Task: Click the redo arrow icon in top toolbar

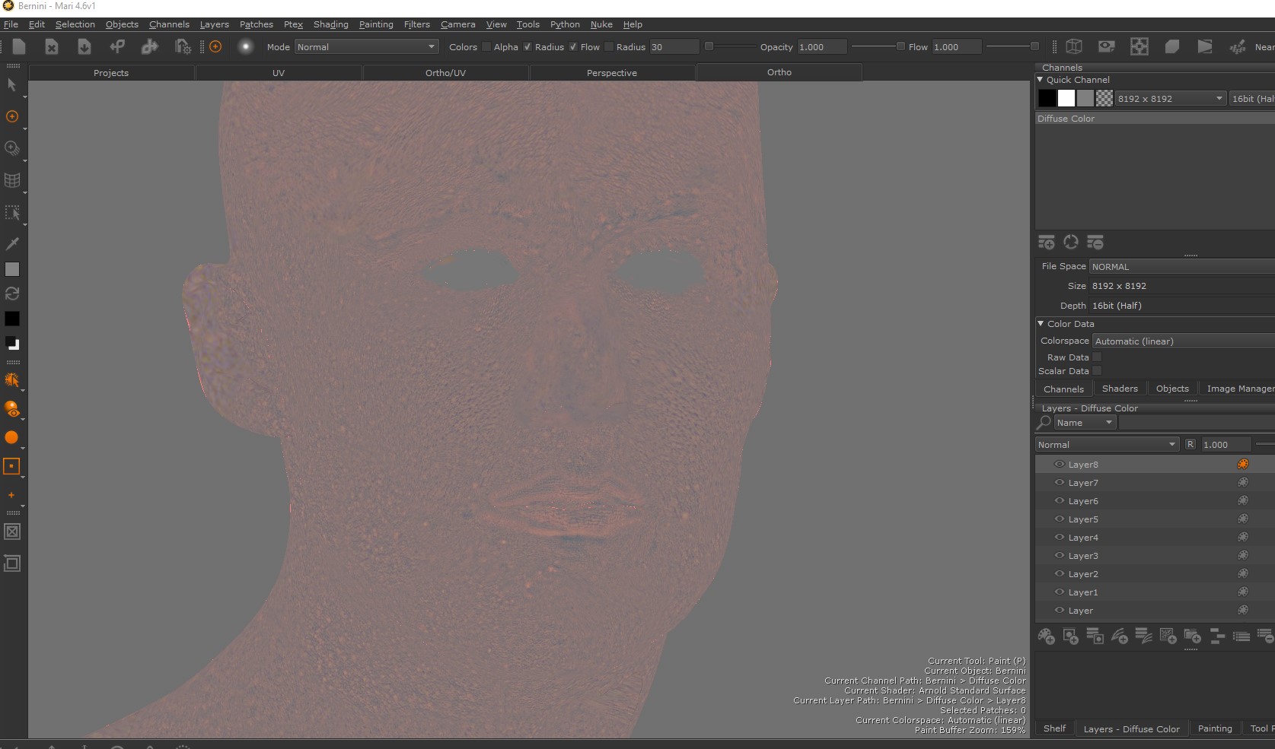Action: click(x=150, y=47)
